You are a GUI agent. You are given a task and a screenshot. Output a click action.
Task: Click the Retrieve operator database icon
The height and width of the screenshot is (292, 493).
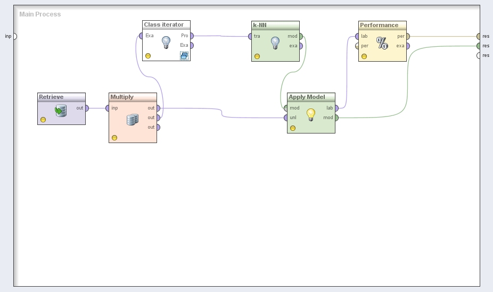pyautogui.click(x=61, y=111)
